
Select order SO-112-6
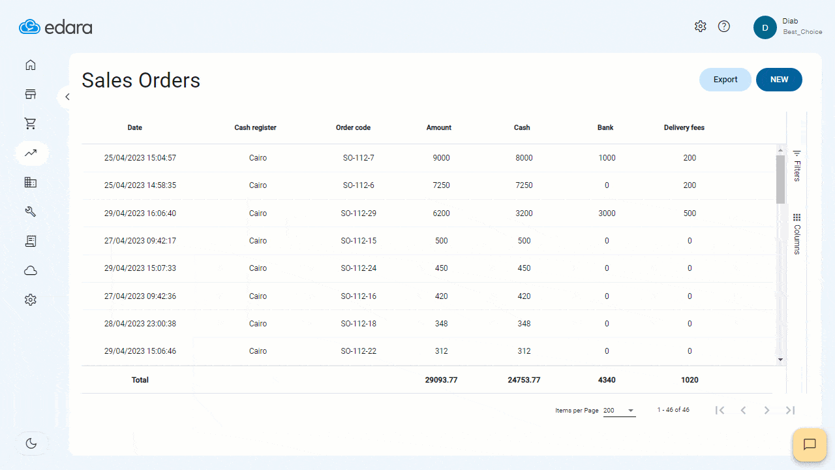(359, 185)
